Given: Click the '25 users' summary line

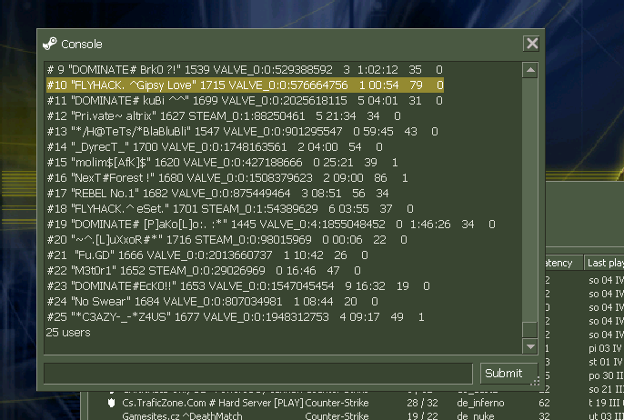Looking at the screenshot, I should 68,333.
